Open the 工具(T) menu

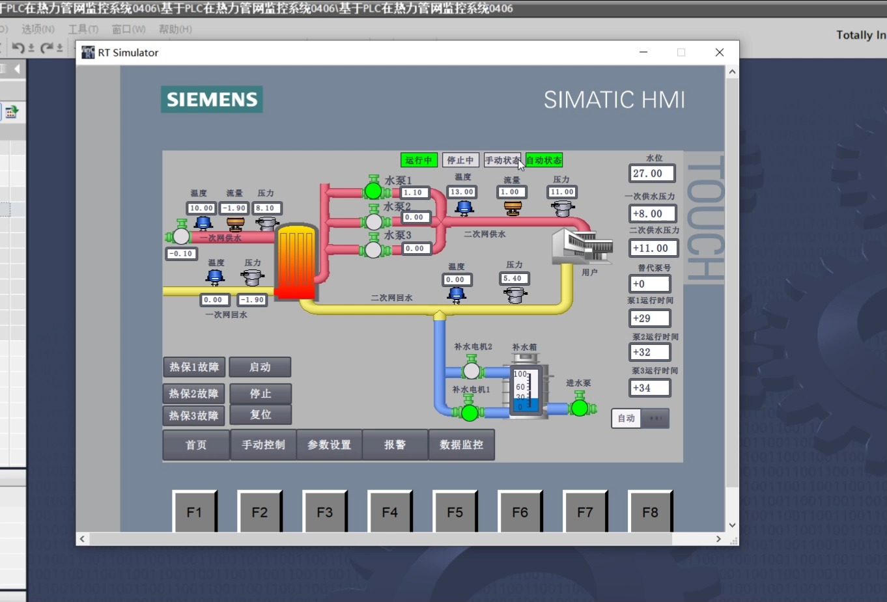coord(83,29)
